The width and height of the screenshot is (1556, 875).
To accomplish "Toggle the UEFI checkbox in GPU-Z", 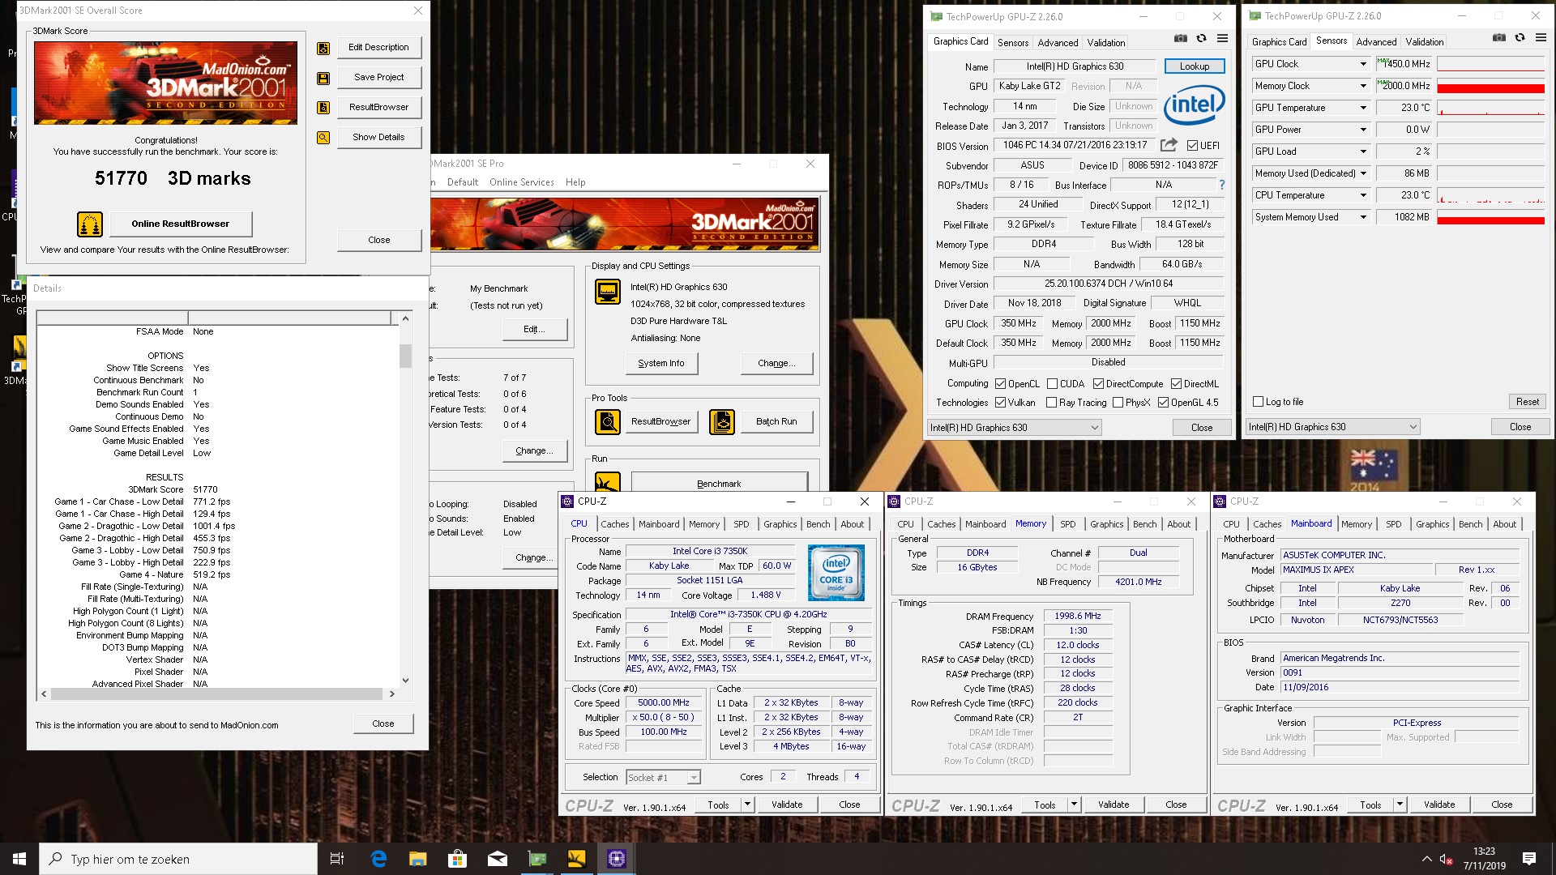I will 1192,146.
